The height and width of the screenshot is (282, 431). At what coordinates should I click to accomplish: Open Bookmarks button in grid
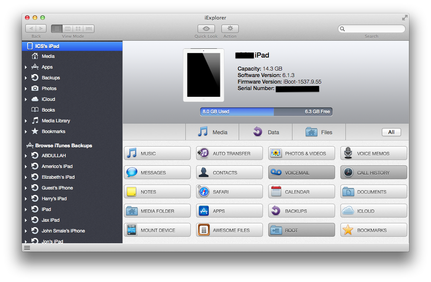point(373,230)
